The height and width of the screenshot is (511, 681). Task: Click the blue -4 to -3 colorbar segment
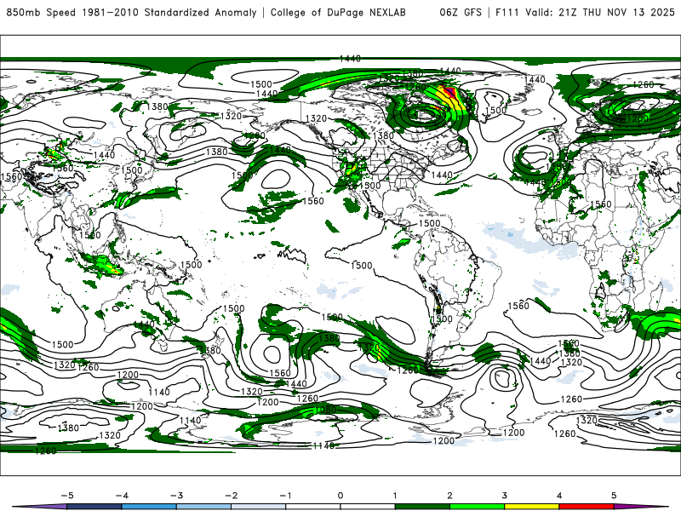[x=149, y=507]
